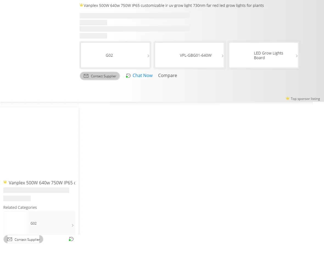This screenshot has width=324, height=268.
Task: Start a conversation with Chat Now link
Action: click(143, 75)
